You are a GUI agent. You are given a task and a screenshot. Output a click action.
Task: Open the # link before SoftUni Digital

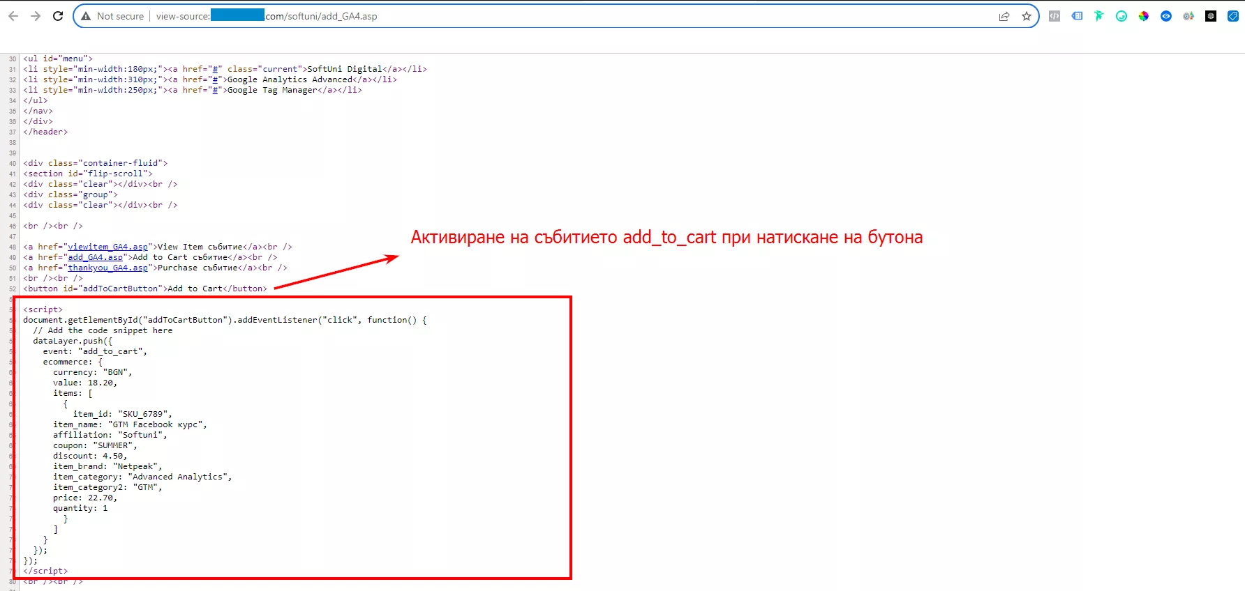(215, 69)
